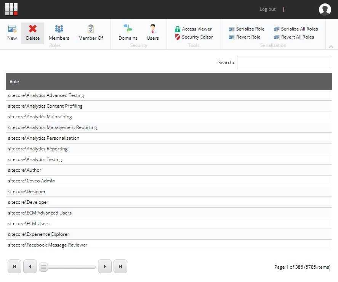Click the page slider handle
338x282 pixels.
click(43, 267)
